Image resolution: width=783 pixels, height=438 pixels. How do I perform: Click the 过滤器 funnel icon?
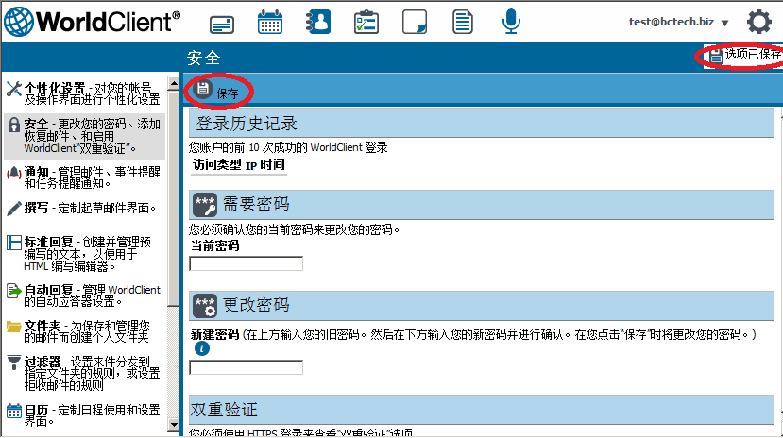point(14,362)
